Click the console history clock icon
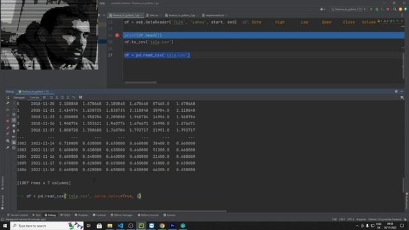 pos(14,148)
